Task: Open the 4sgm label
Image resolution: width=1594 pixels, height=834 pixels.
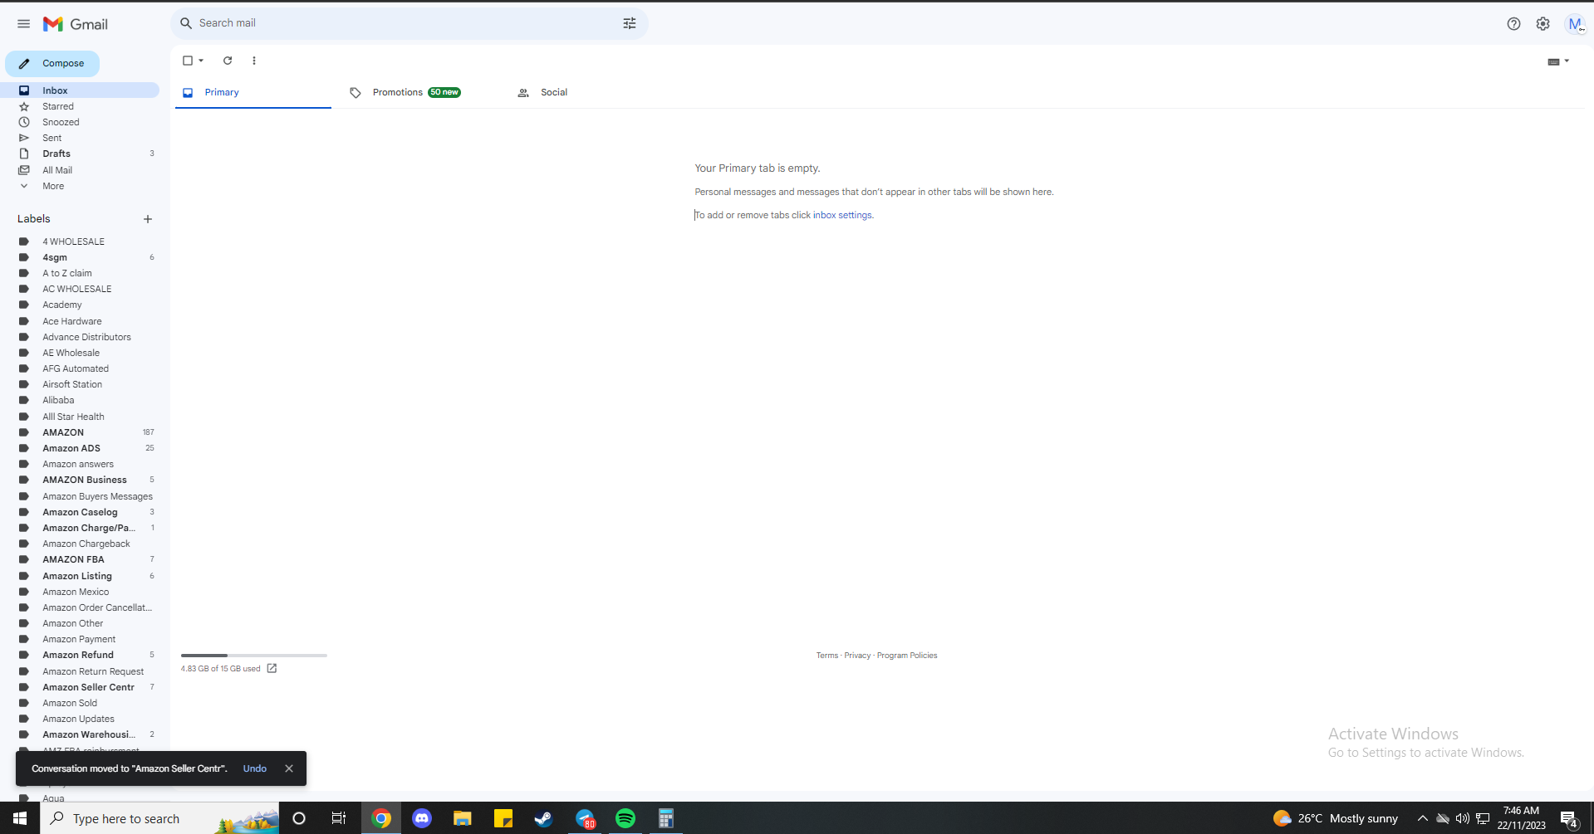Action: point(80,257)
